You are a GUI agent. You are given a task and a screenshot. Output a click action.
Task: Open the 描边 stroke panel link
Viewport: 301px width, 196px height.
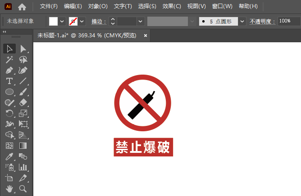click(x=99, y=22)
